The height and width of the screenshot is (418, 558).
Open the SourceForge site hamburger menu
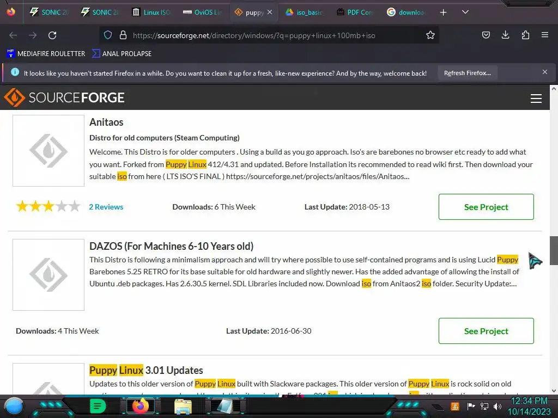click(x=536, y=99)
